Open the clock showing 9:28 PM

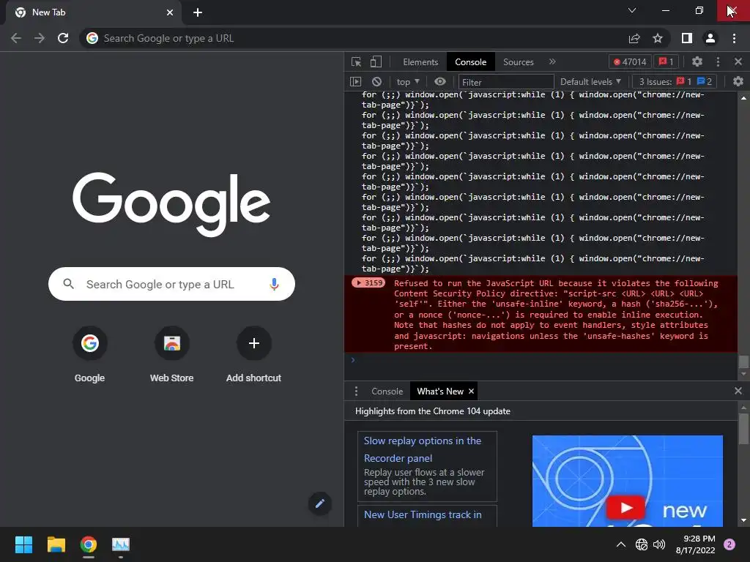pos(696,544)
